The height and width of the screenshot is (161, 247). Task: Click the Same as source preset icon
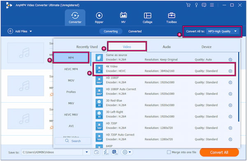(x=99, y=58)
